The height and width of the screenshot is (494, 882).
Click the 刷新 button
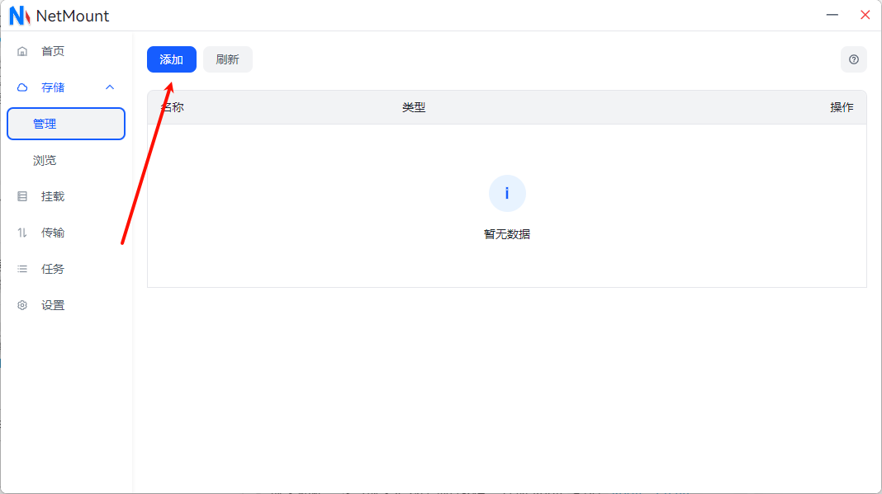(228, 59)
